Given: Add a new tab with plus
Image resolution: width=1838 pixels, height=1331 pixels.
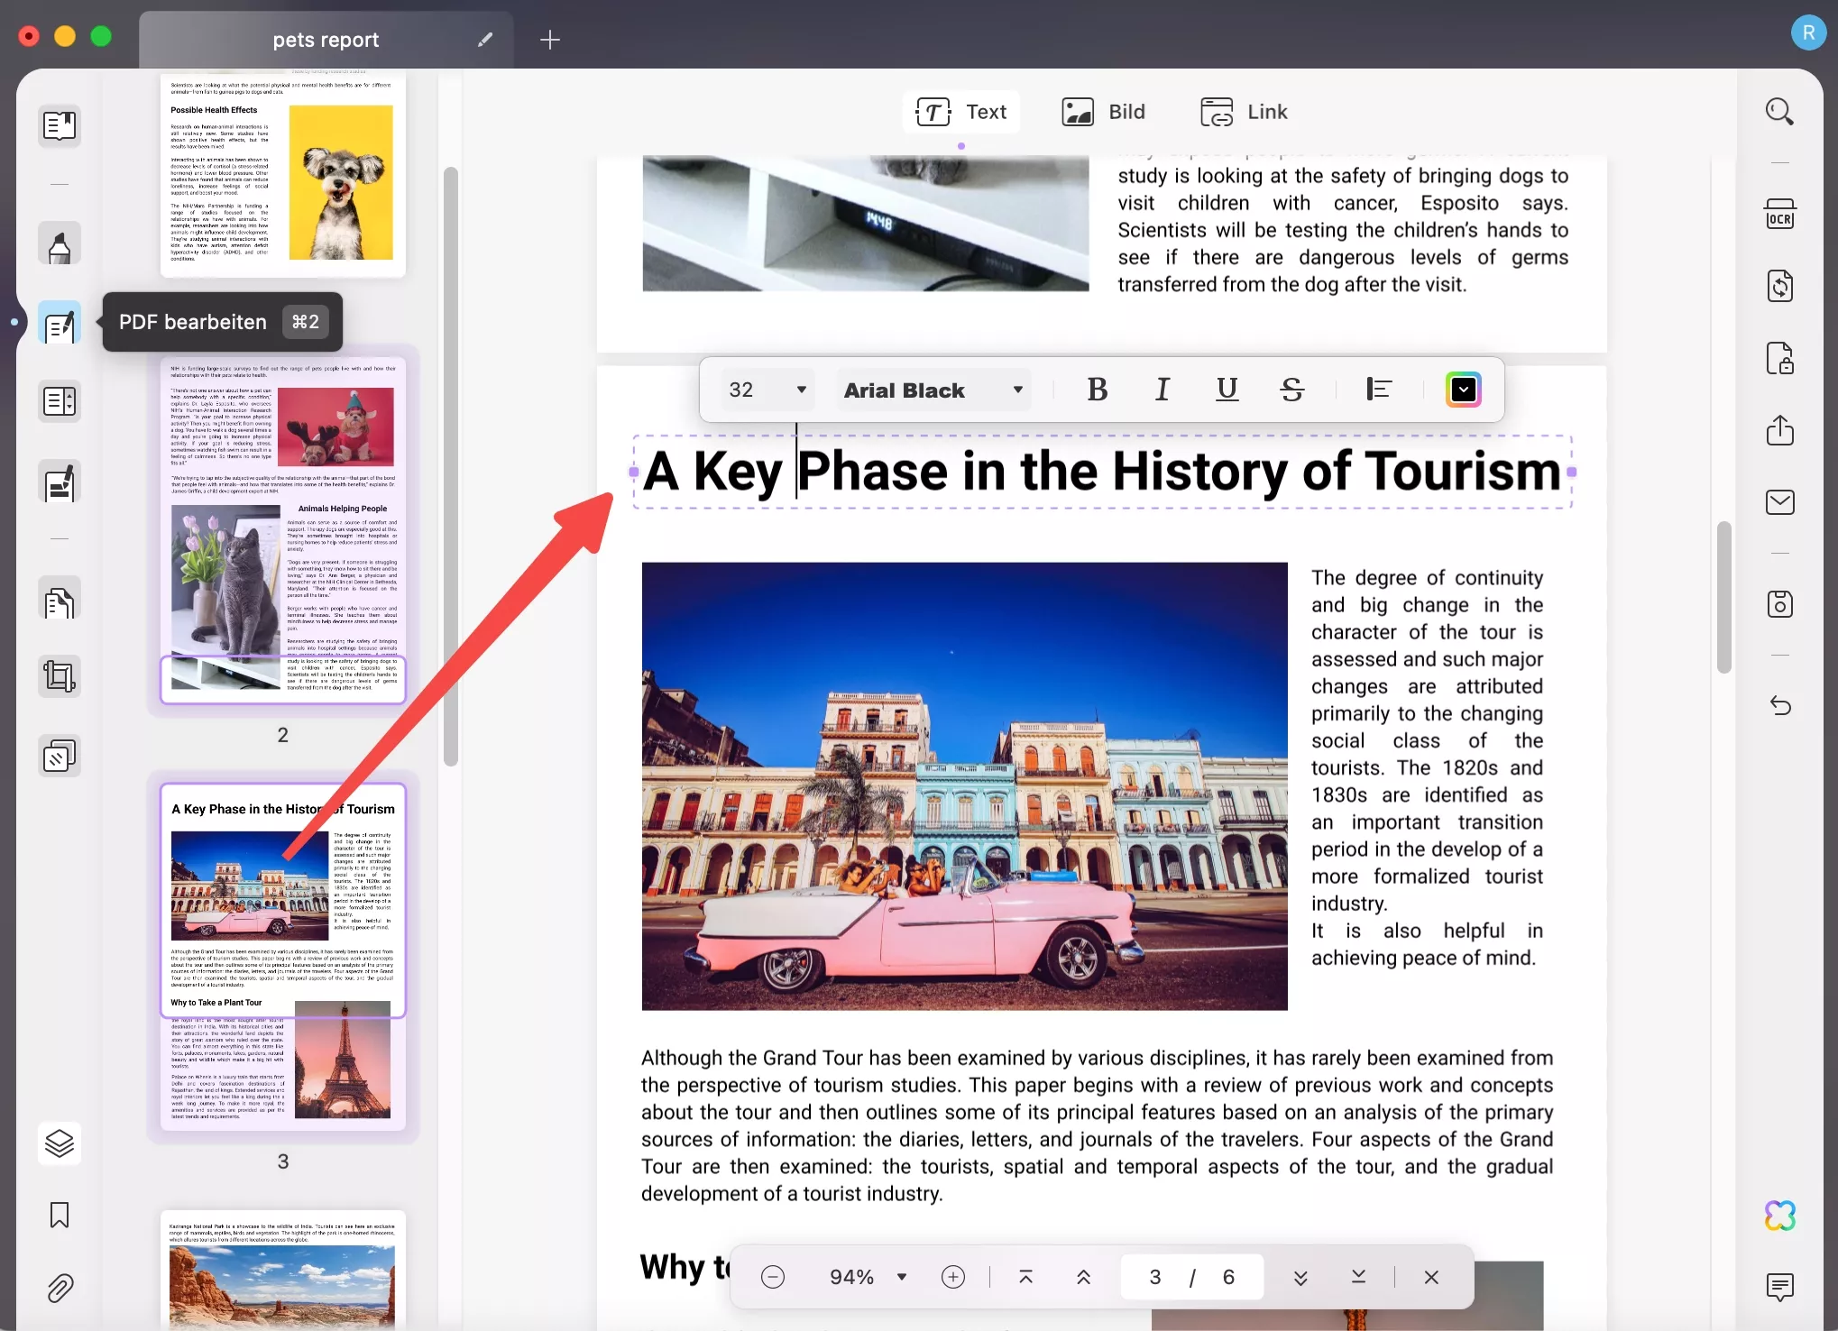Looking at the screenshot, I should [x=549, y=40].
